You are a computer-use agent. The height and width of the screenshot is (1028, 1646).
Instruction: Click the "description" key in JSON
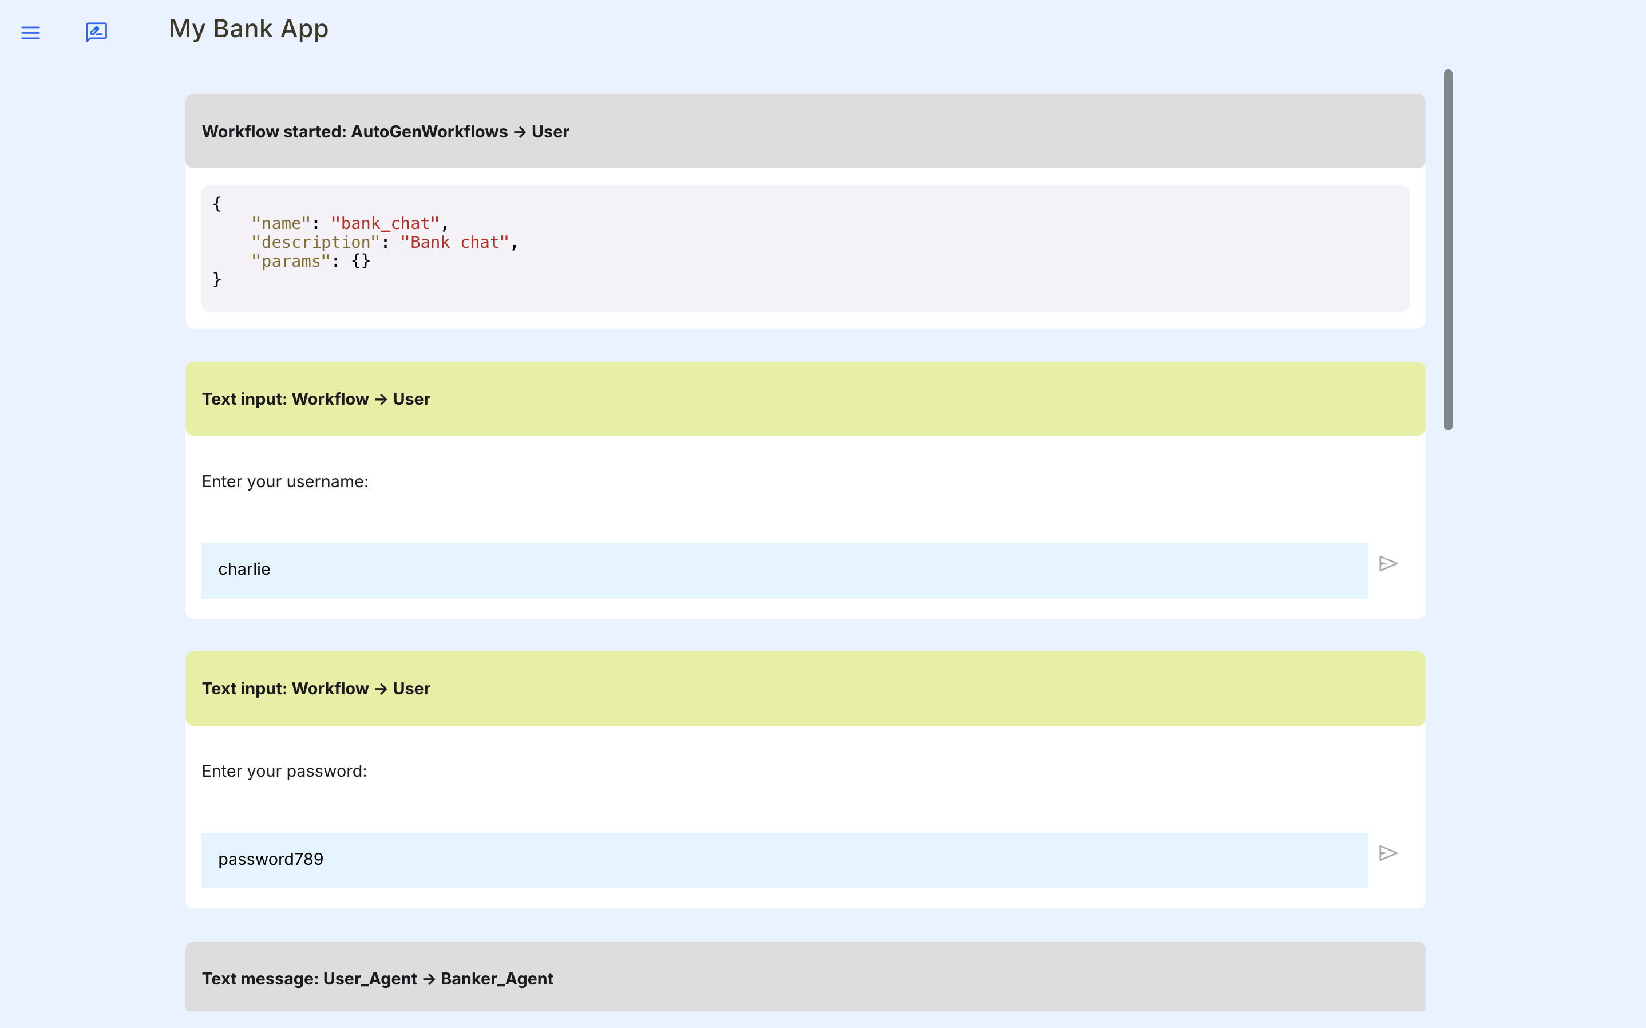click(x=315, y=243)
